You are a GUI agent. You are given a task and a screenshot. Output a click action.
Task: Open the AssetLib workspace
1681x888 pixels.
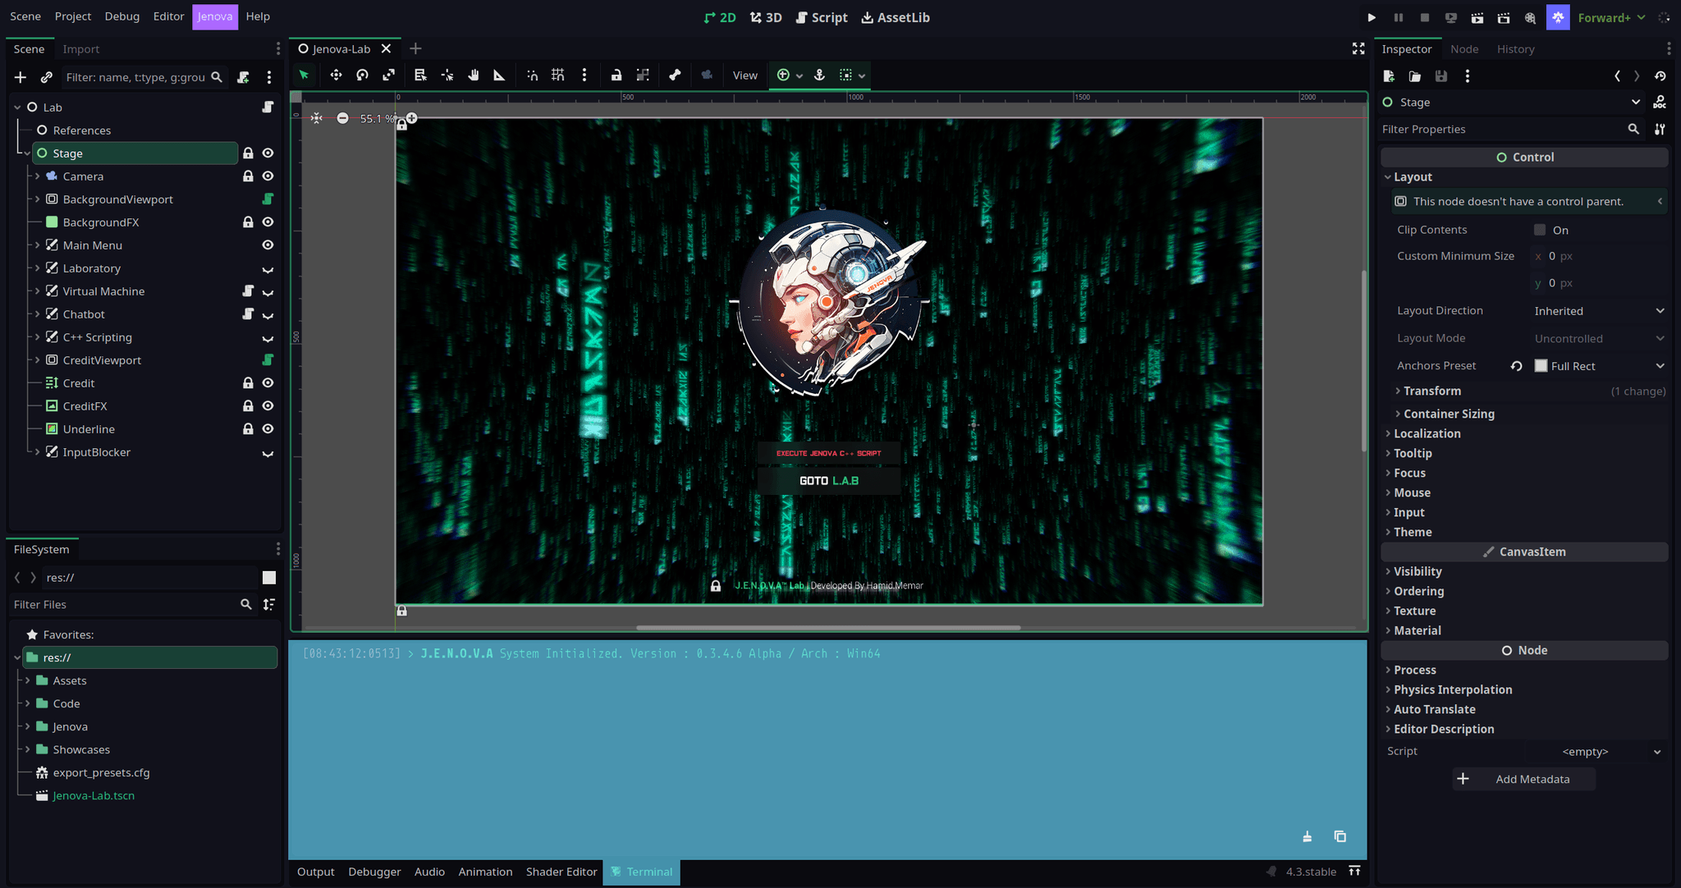click(x=895, y=17)
